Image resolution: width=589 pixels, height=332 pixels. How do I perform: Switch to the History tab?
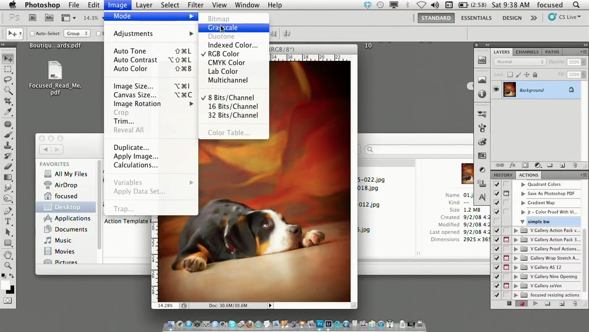(503, 175)
